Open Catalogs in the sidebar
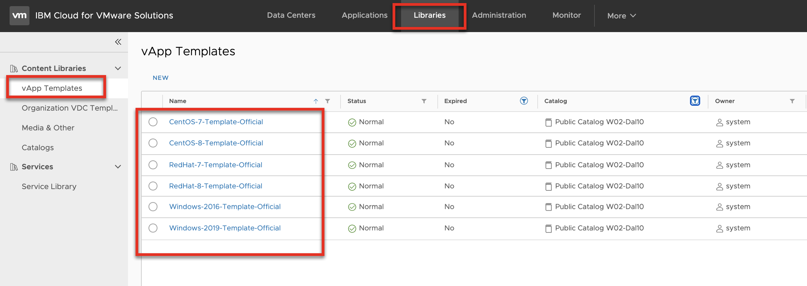 (x=38, y=147)
